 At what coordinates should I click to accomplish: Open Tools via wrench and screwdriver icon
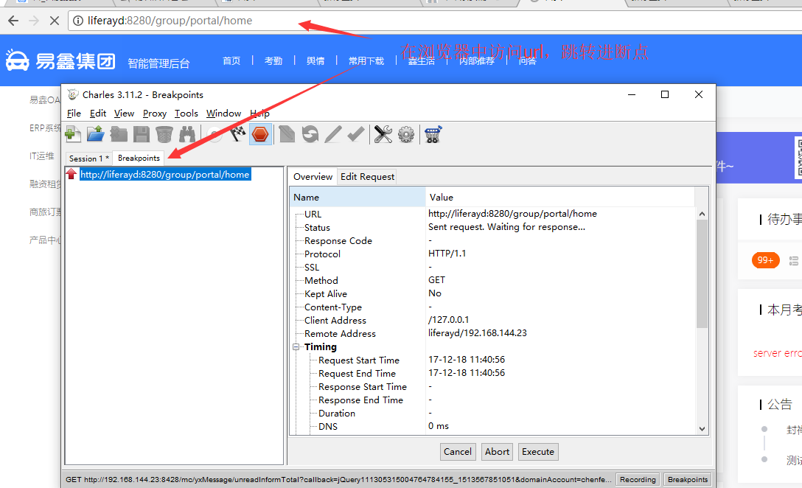pos(383,135)
